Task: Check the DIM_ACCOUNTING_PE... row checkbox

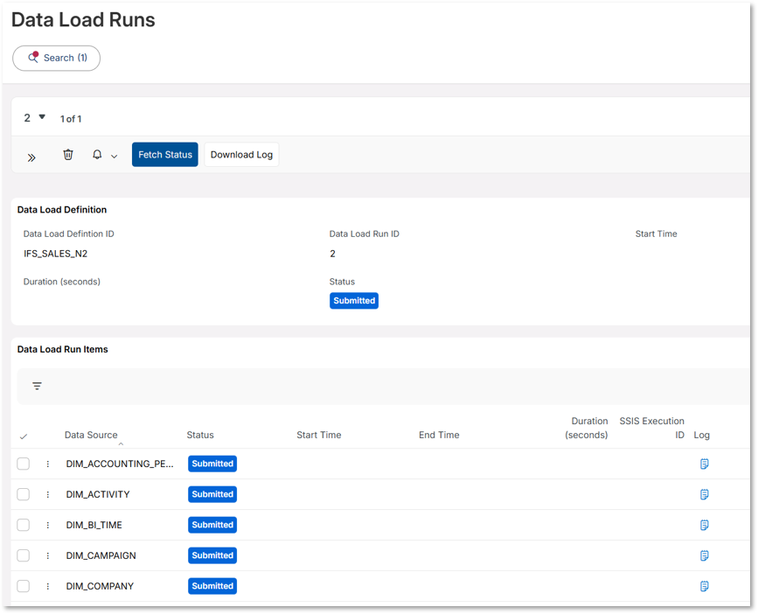Action: [24, 464]
